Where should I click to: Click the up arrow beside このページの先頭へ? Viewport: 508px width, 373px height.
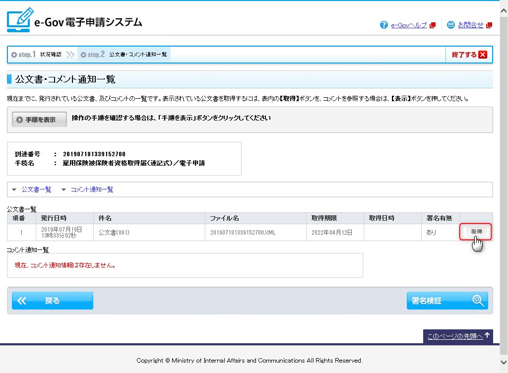488,336
